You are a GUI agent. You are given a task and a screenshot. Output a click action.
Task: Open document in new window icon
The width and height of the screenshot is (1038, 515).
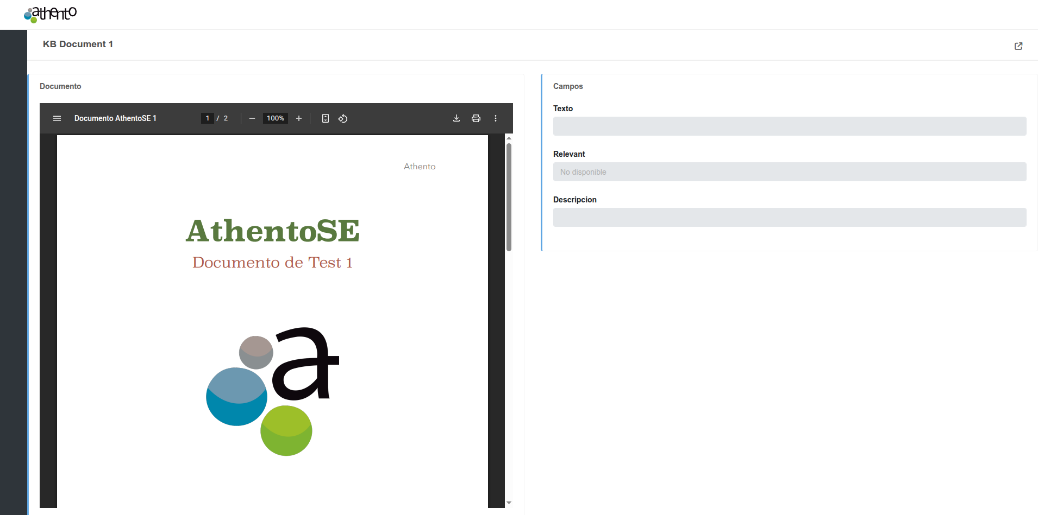coord(1018,46)
